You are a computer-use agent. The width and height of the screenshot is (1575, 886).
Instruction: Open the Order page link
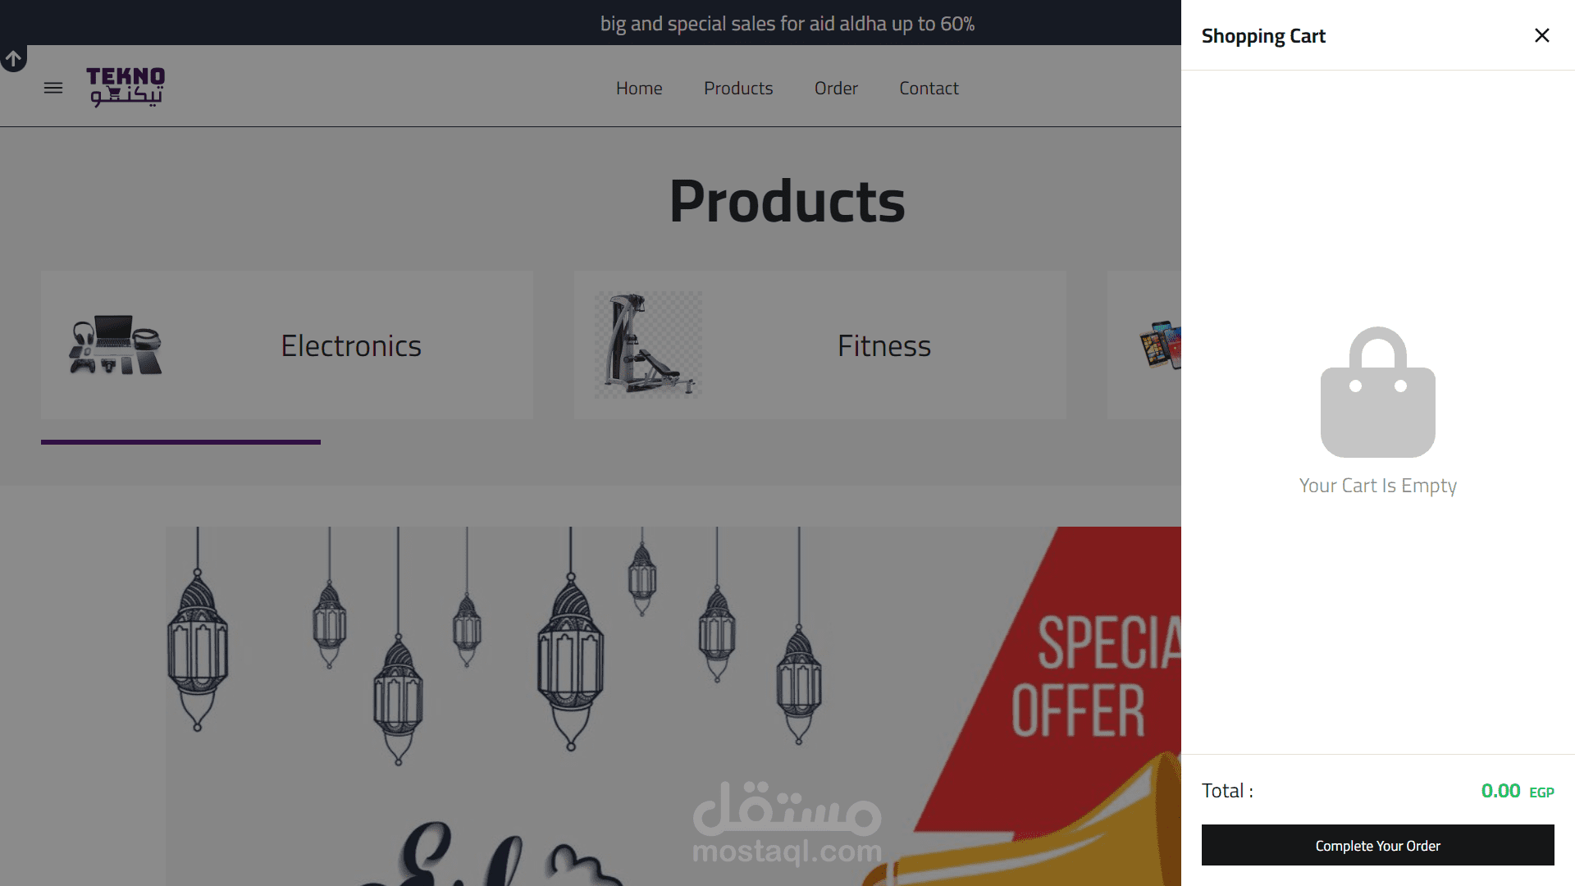836,88
